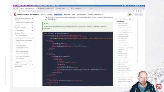Click the macOS Spotlight search icon
Viewport: 164px width, 92px height.
(131, 6)
